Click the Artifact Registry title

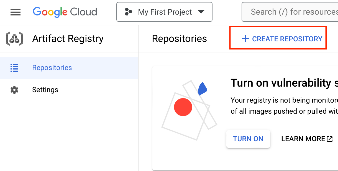68,39
